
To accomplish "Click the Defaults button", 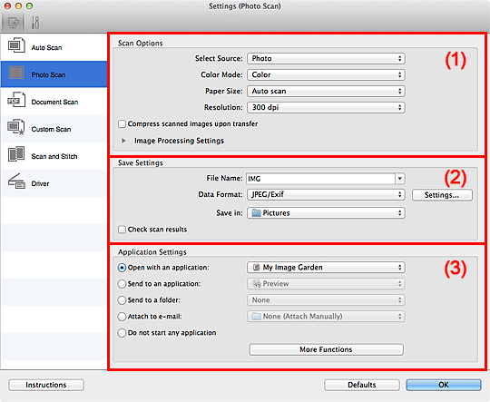I will [x=362, y=385].
